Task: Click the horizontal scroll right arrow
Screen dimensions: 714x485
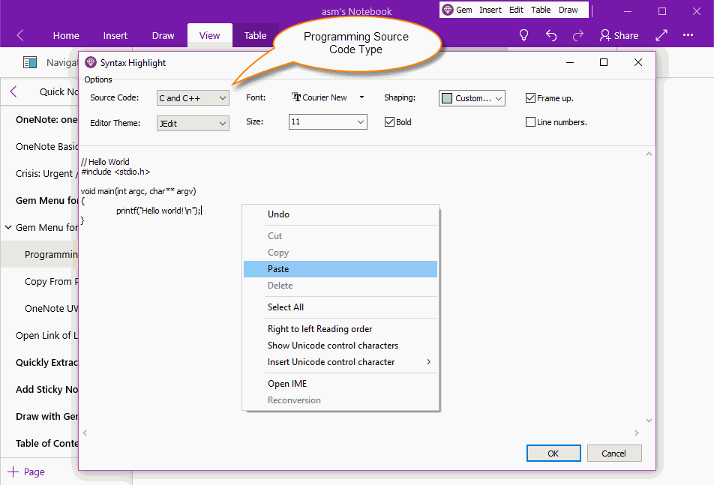Action: pyautogui.click(x=637, y=433)
